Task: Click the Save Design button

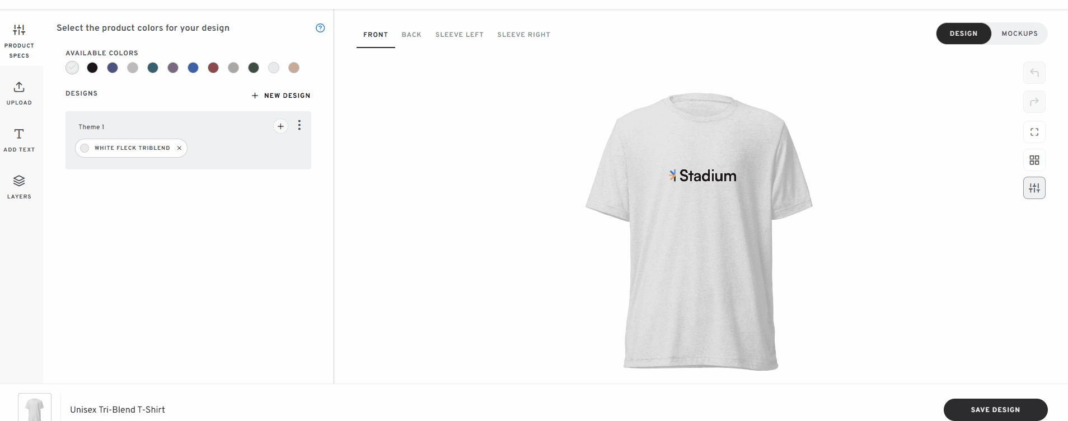Action: tap(995, 410)
